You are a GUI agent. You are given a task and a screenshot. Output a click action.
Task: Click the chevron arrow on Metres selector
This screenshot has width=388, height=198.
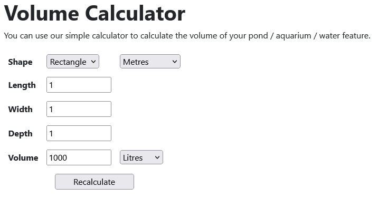coord(175,62)
